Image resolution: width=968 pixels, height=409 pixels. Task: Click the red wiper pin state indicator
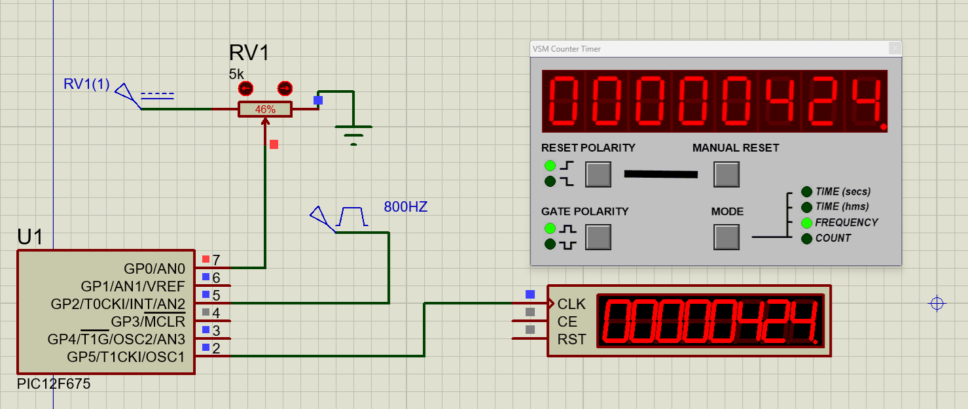[274, 144]
